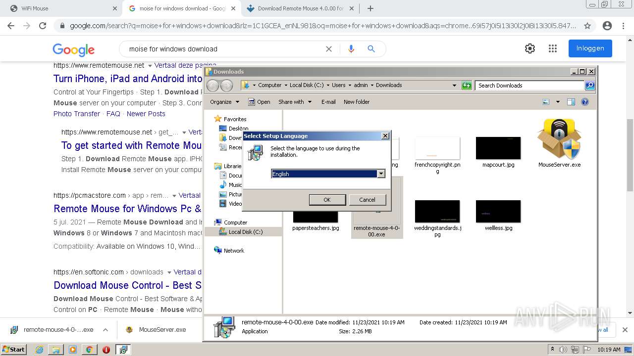Click the Windows Start button
This screenshot has height=356, width=634.
click(x=13, y=349)
